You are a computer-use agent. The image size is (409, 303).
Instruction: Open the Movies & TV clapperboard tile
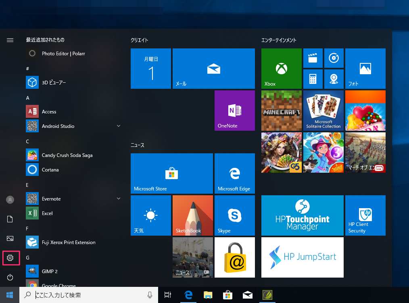tap(313, 58)
